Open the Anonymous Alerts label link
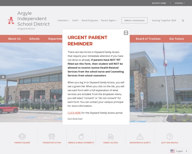Image resolution: width=192 pixels, height=154 pixels. point(140,142)
